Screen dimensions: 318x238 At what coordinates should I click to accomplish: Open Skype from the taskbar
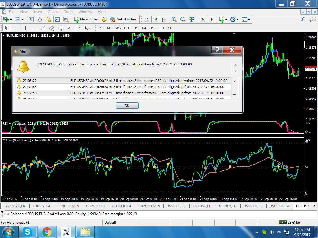coord(28,232)
